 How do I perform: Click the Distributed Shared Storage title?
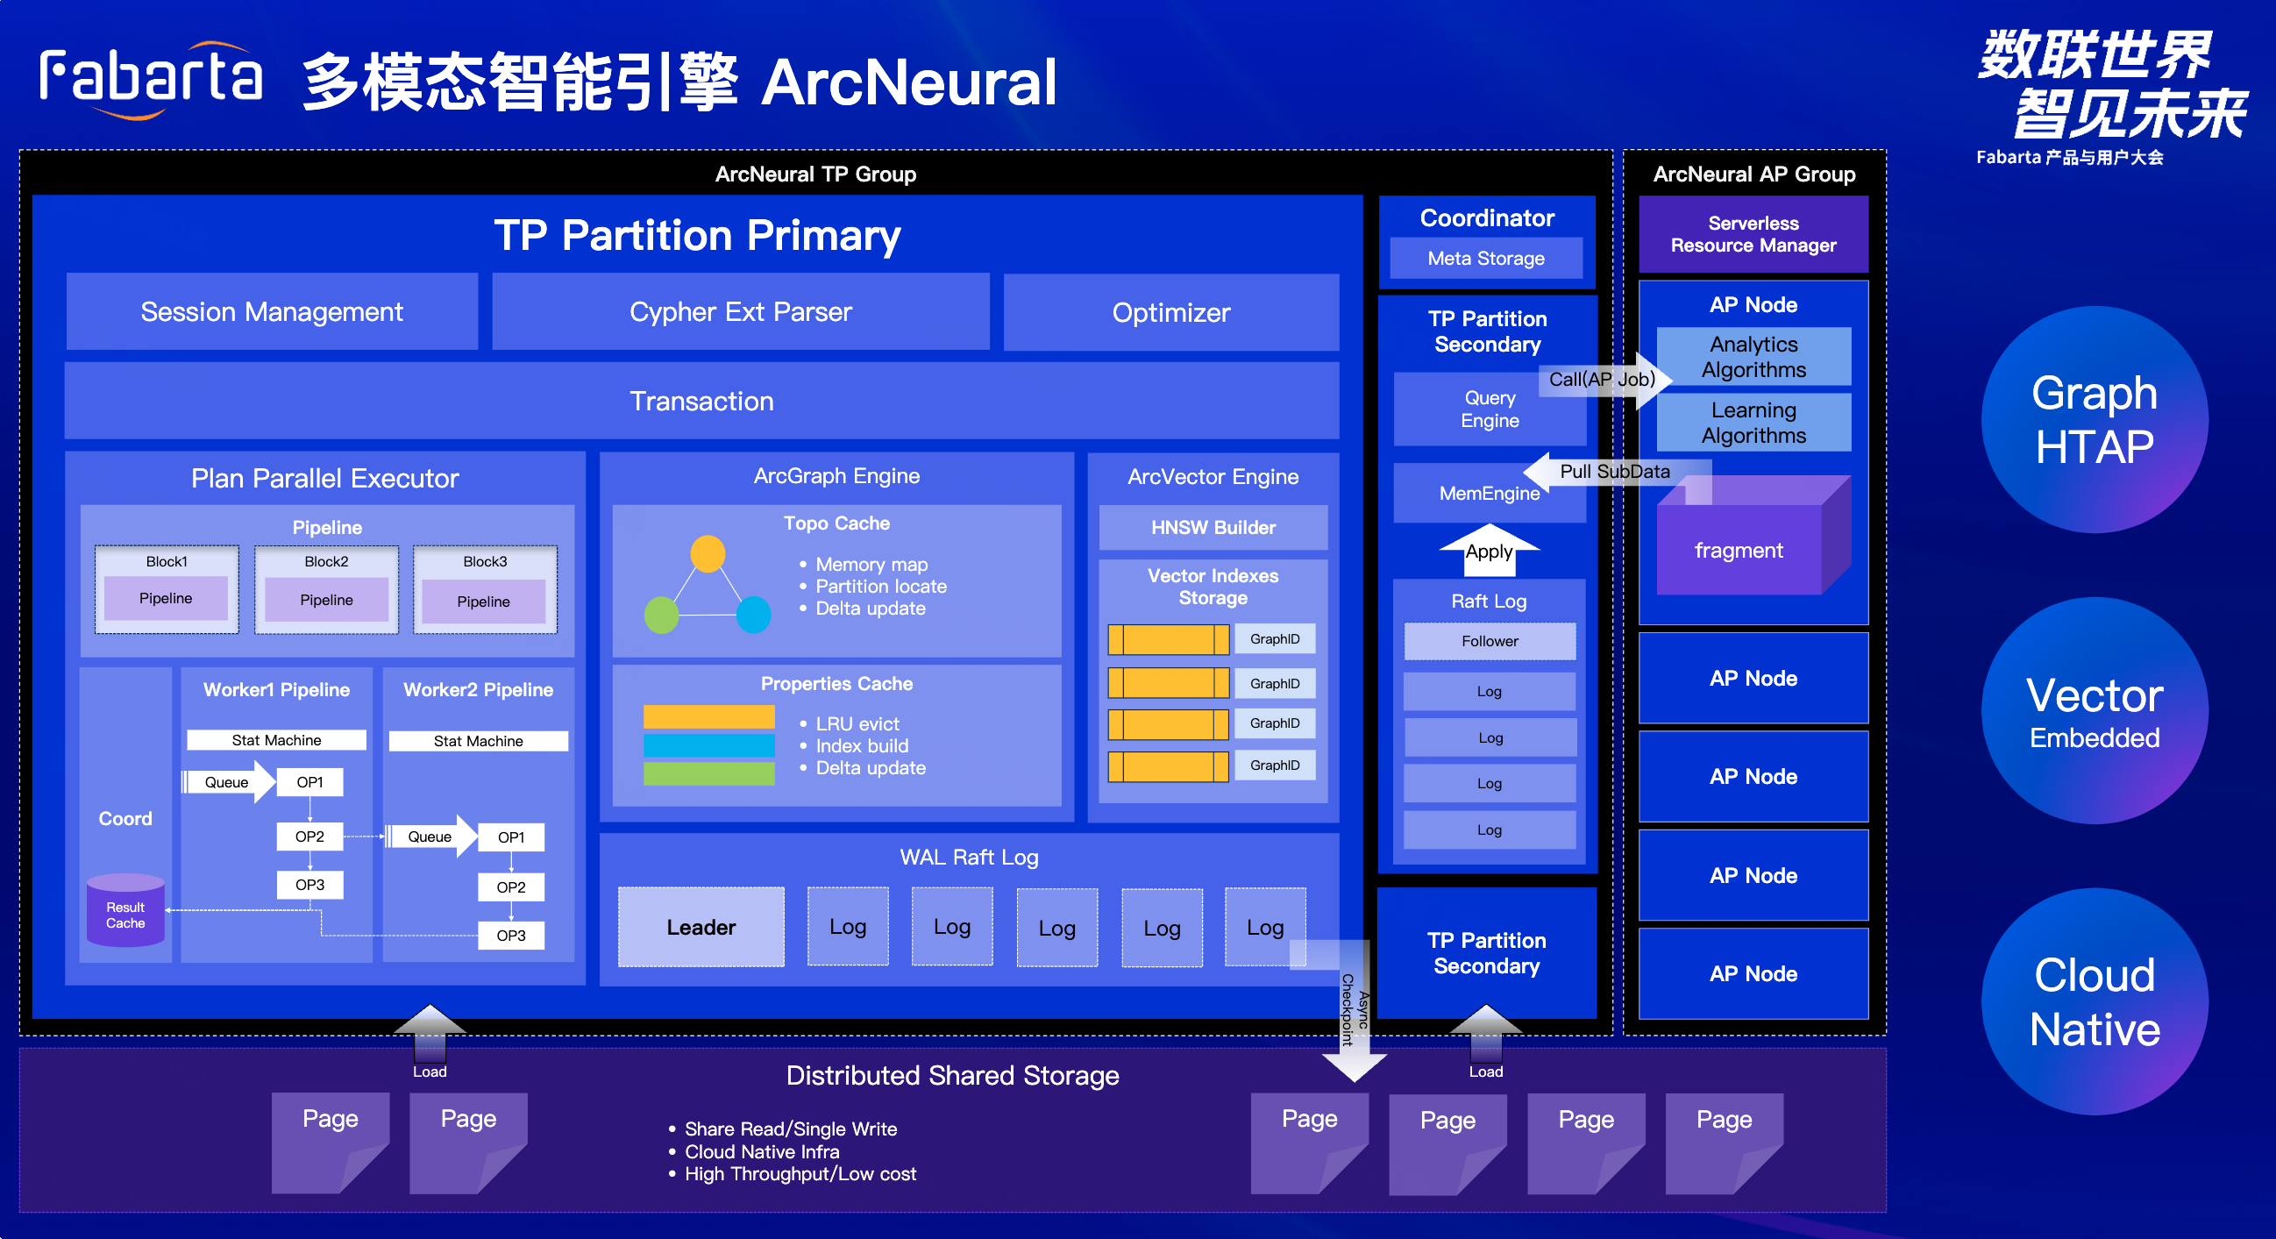tap(952, 1076)
